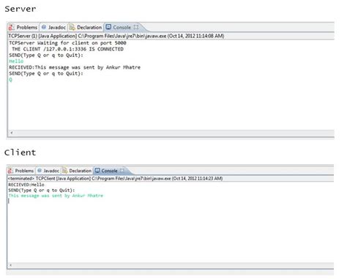Switch to Javadoc tab in Client panel

click(48, 171)
